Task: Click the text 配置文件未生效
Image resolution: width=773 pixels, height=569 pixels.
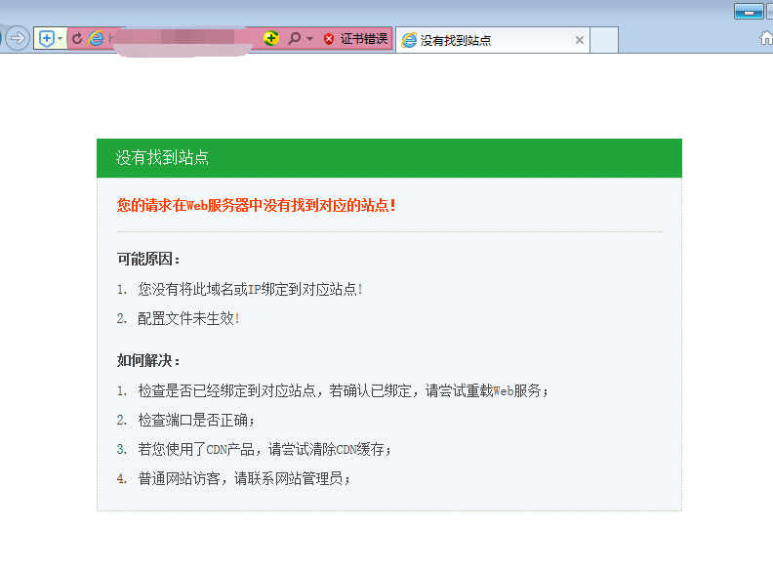Action: (x=188, y=318)
